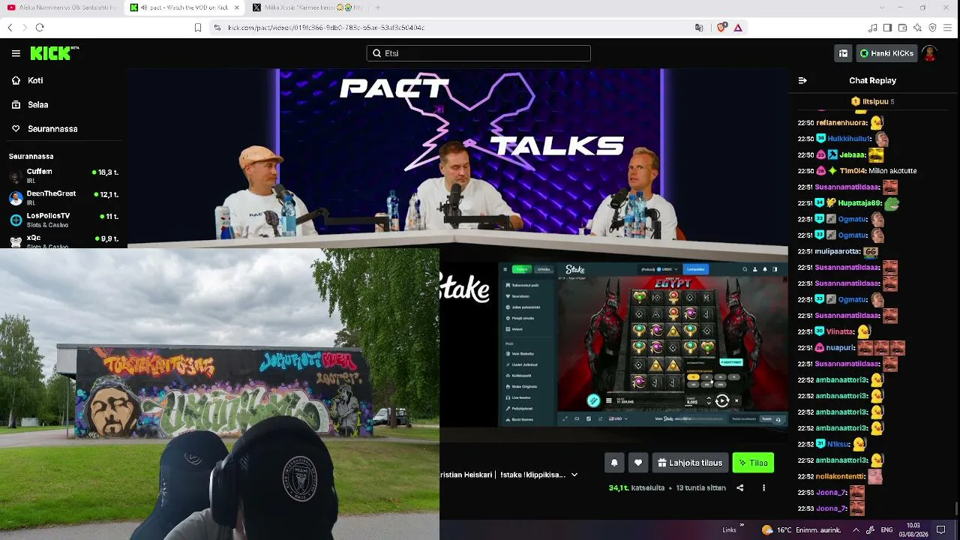Click the Hanki KICKs button
The width and height of the screenshot is (960, 540).
(x=887, y=53)
